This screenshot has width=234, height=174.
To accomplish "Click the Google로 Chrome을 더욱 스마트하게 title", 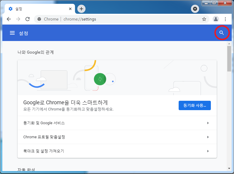I will (65, 103).
